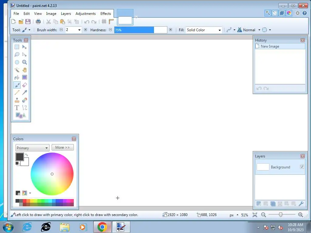Screen dimensions: 311x233
Task: Select the Pan hand tool
Action: point(24,70)
